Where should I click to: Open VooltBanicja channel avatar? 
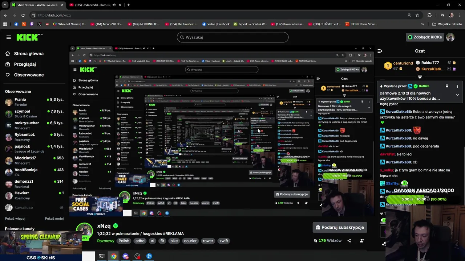pyautogui.click(x=9, y=172)
